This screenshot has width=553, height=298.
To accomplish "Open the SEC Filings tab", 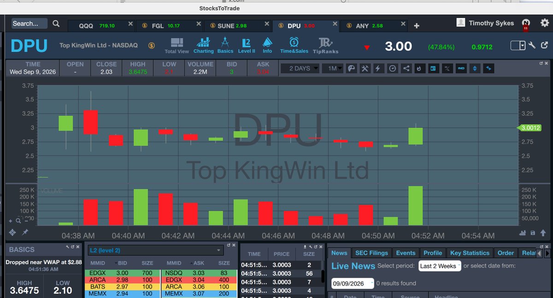I will (371, 253).
